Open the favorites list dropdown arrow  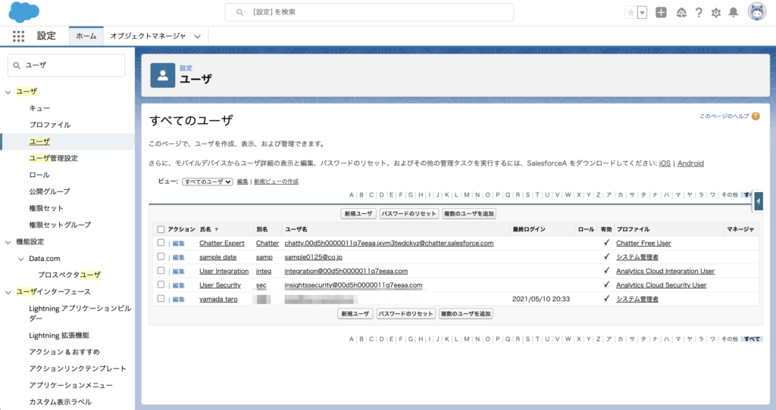click(643, 13)
